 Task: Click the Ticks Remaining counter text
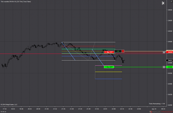pyautogui.click(x=157, y=104)
